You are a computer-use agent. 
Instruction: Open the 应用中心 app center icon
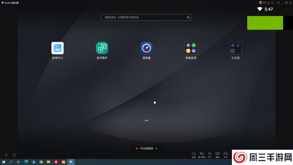[x=57, y=48]
